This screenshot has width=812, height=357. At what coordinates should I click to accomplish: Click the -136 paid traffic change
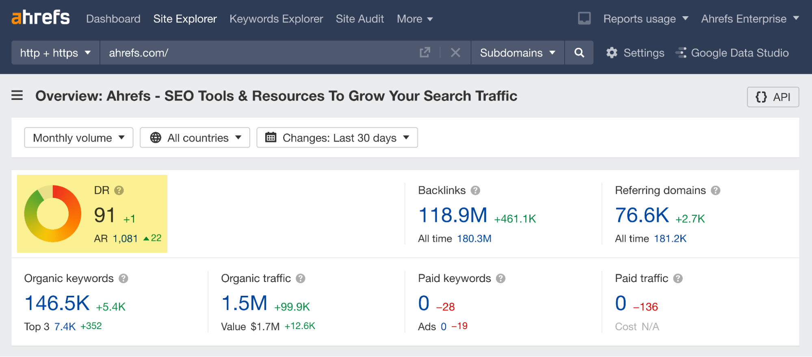[x=645, y=307]
